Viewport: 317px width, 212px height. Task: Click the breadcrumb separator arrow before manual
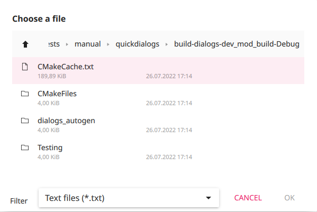pos(67,44)
